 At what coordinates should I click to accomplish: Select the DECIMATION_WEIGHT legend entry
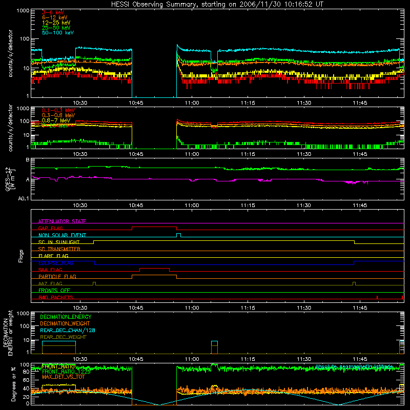click(x=65, y=323)
